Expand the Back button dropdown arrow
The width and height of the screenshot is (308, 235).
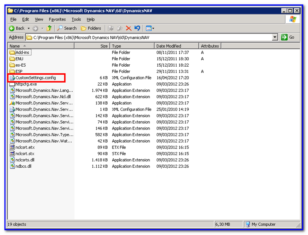[x=29, y=28]
